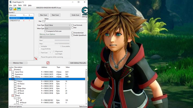193x108 pixels.
Task: Toggle the Not checkbox
Action: coord(72,28)
